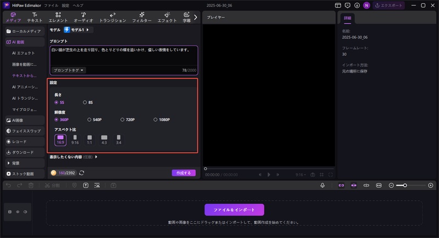Select 8S length option
This screenshot has width=439, height=238.
coord(88,103)
